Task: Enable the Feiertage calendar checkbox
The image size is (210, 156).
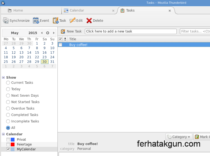Action: 8,144
